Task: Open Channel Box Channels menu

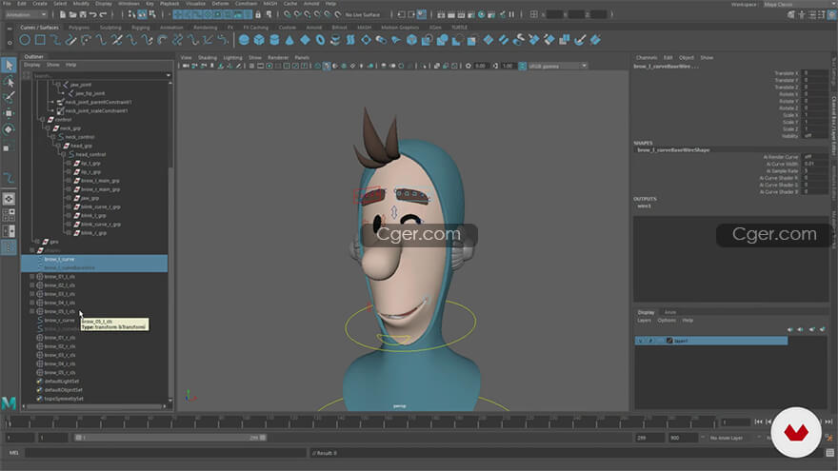Action: 647,58
